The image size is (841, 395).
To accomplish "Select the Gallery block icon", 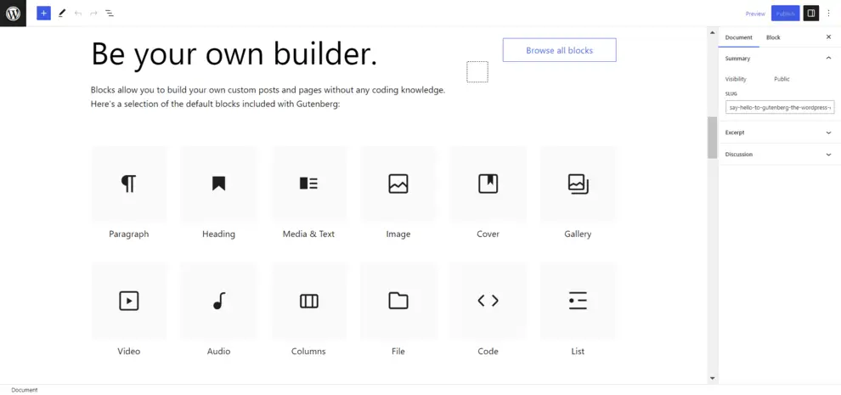I will [578, 183].
